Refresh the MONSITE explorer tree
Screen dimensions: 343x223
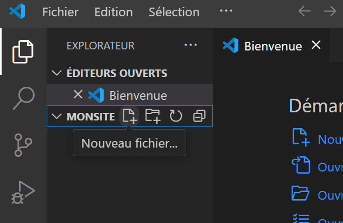176,116
